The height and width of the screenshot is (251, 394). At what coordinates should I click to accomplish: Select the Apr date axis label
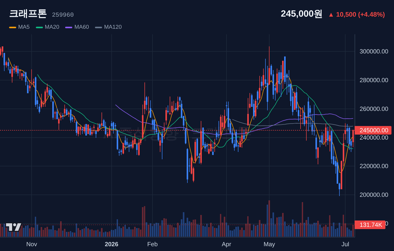coord(227,244)
